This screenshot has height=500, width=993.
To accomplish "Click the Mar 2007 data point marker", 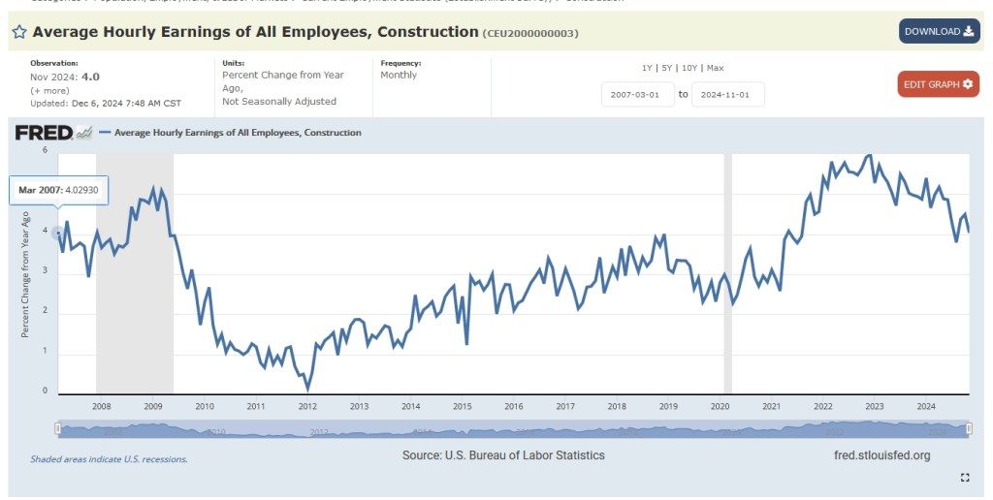I will [58, 233].
